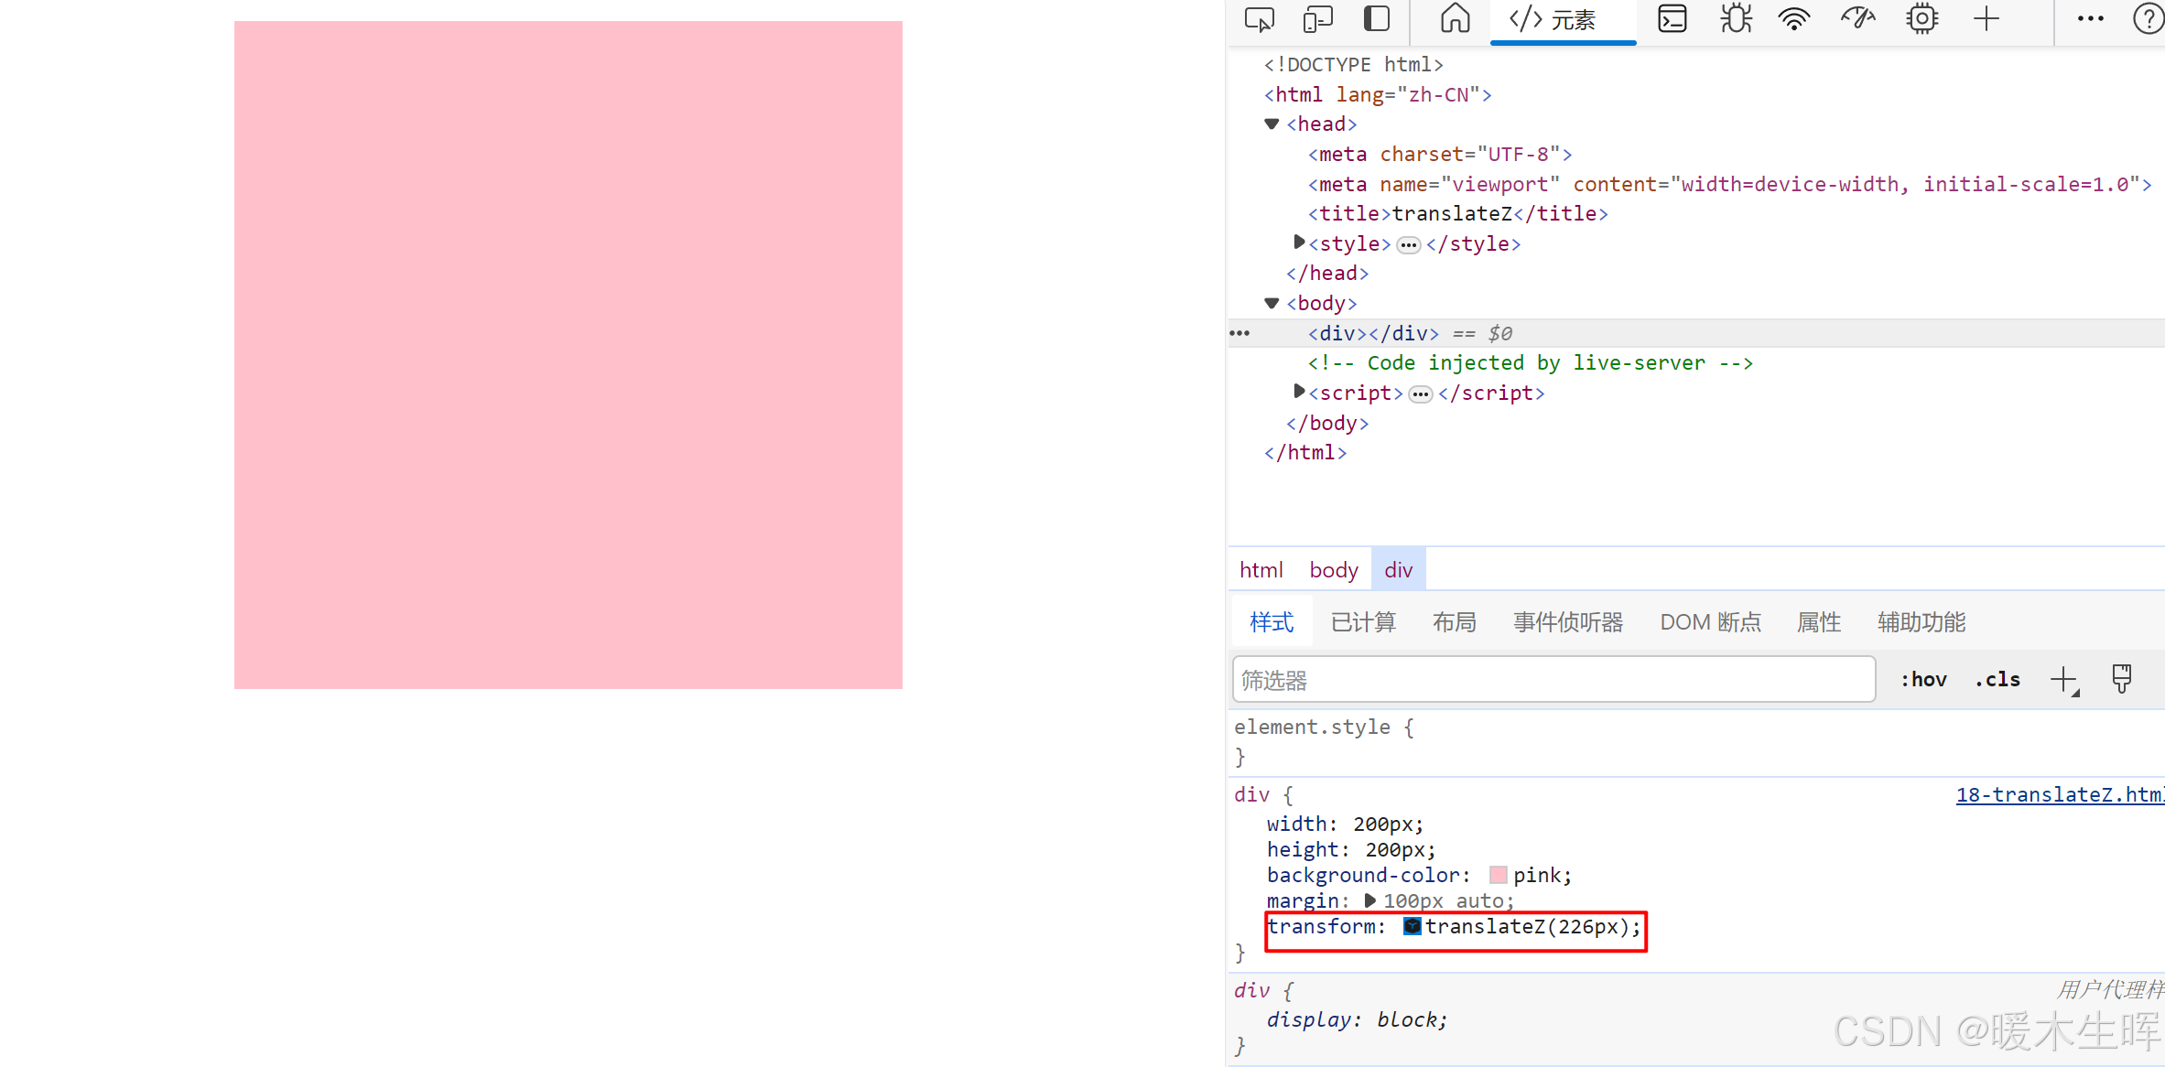Collapse the body element node
This screenshot has width=2165, height=1067.
click(x=1272, y=303)
